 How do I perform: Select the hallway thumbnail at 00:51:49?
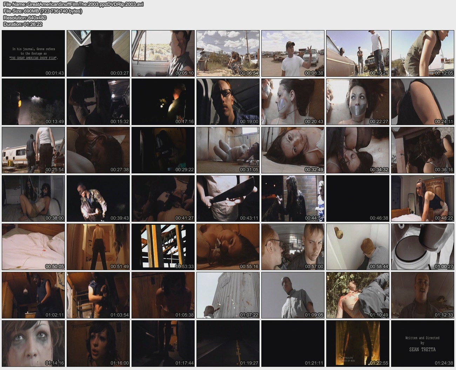coord(98,247)
